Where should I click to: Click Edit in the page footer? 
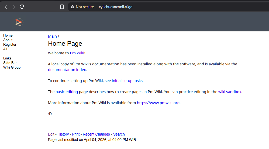tap(51, 134)
